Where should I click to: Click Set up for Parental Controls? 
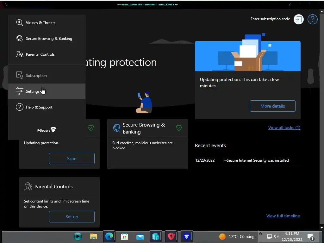click(x=72, y=217)
